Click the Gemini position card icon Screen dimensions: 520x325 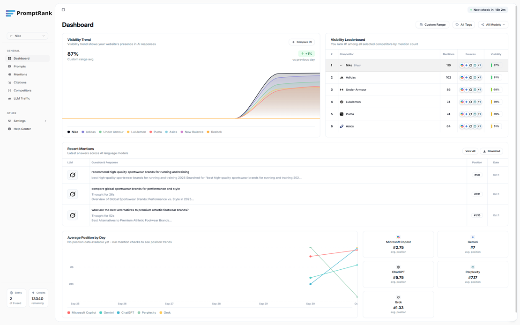click(473, 237)
